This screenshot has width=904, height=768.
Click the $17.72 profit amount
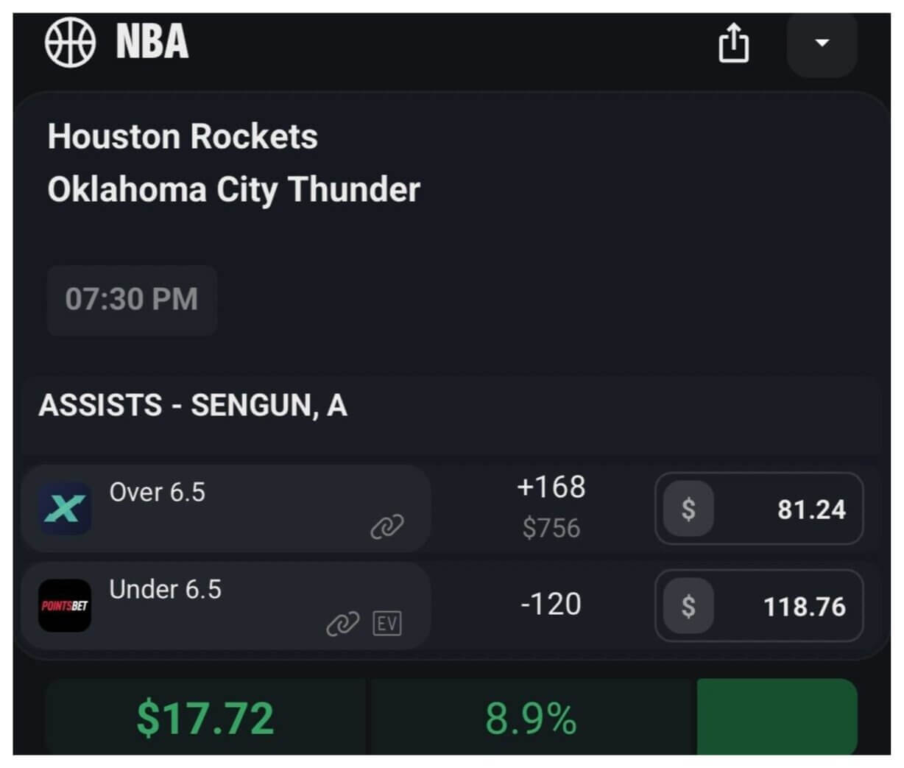click(205, 718)
